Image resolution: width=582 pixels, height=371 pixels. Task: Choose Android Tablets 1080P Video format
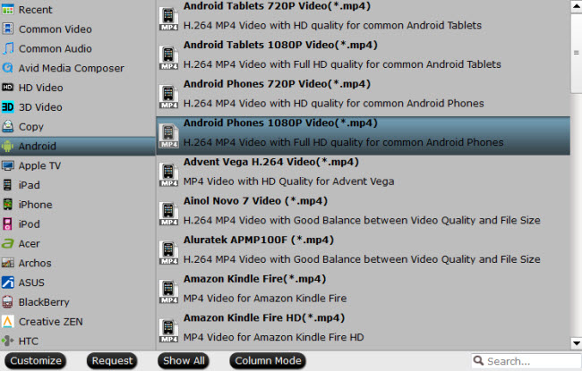pos(363,55)
